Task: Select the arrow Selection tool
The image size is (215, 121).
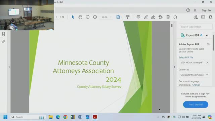Action: pos(73,17)
